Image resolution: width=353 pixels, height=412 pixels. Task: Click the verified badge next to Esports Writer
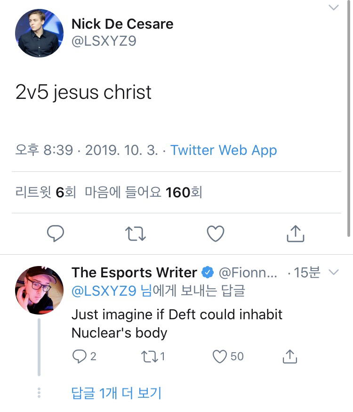[208, 273]
